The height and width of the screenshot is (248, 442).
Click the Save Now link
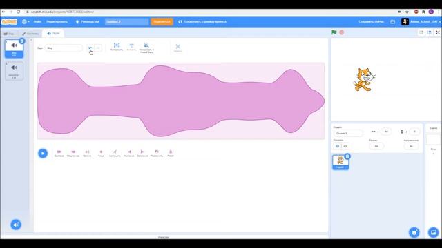[371, 21]
